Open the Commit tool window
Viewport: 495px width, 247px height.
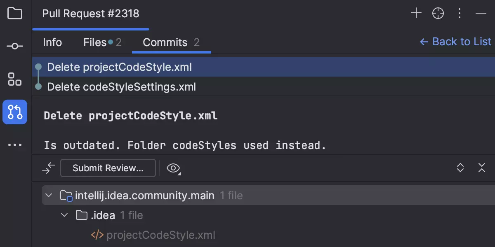tap(15, 46)
